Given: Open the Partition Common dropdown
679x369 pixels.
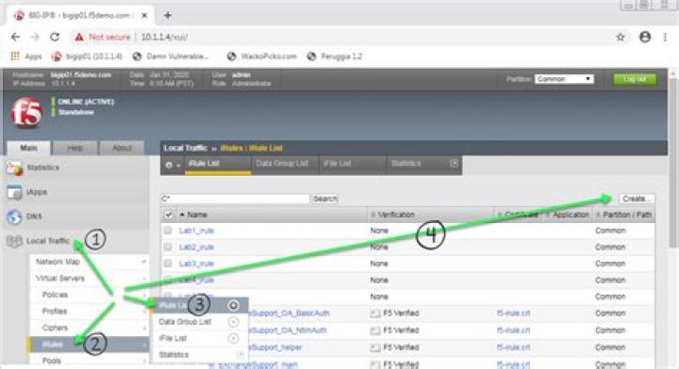Looking at the screenshot, I should pos(564,79).
